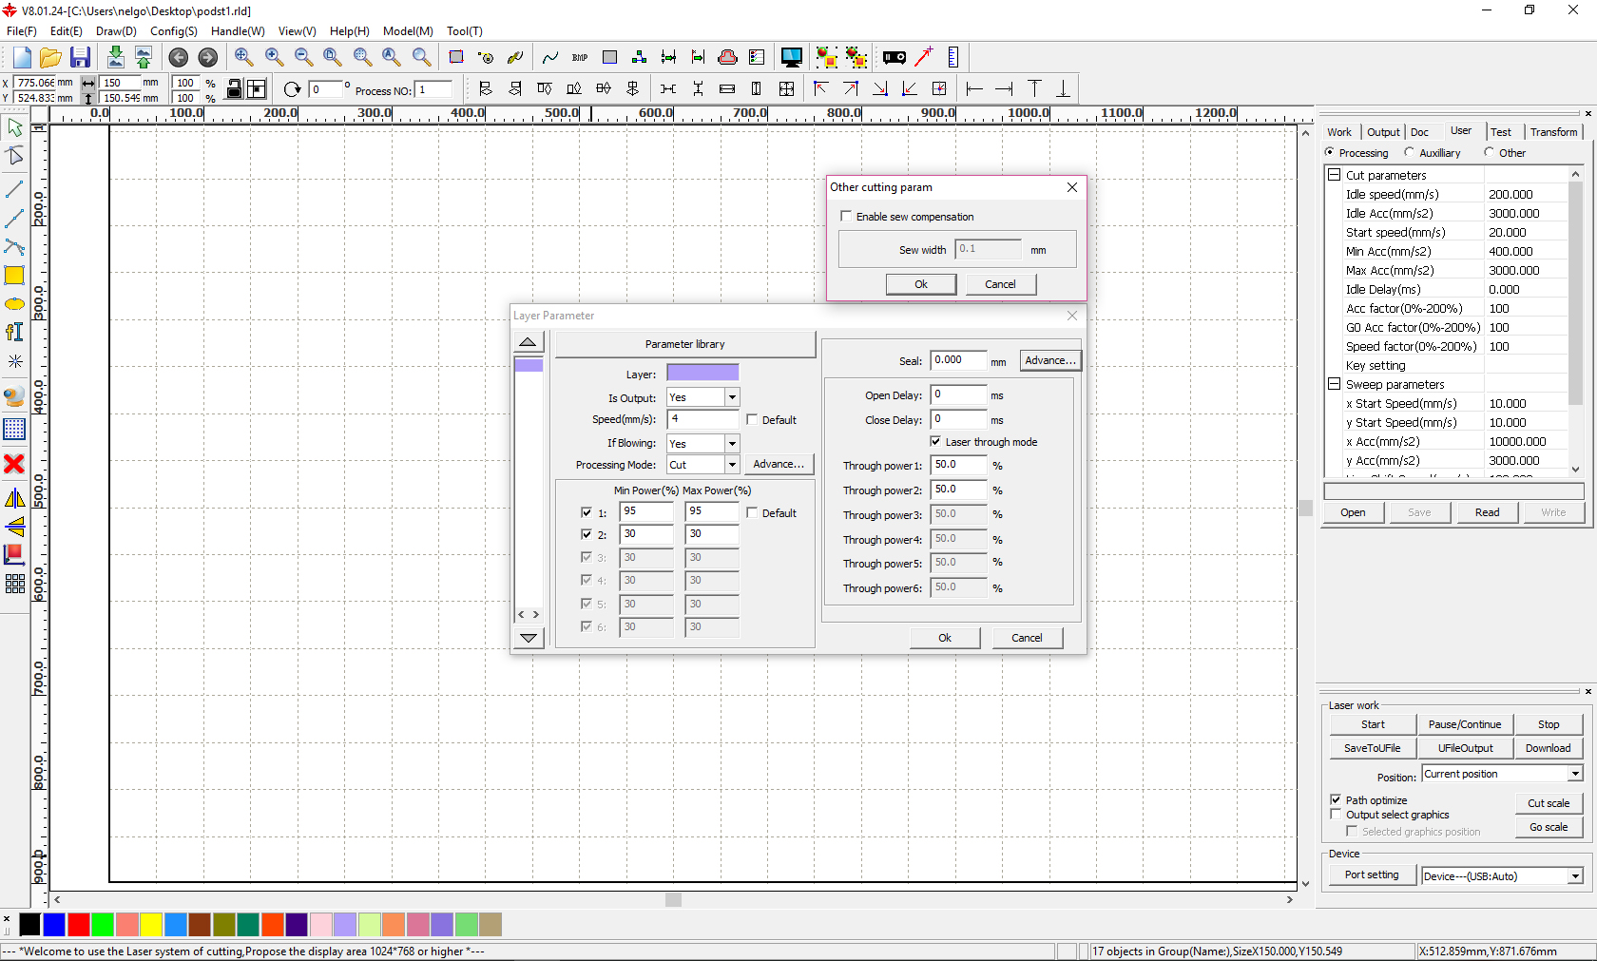This screenshot has height=961, width=1597.
Task: Pick the black color in bottom palette
Action: click(x=29, y=924)
